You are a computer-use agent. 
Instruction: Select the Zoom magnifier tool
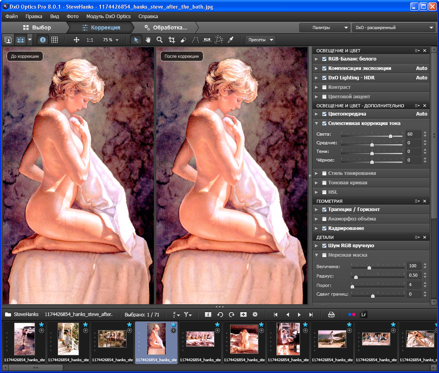coord(159,40)
